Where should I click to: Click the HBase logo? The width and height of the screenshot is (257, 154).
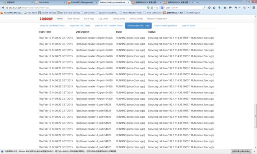coord(46,19)
